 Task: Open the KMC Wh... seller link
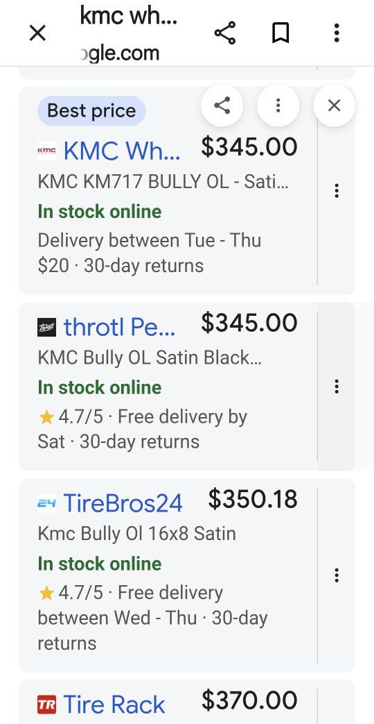tap(122, 151)
